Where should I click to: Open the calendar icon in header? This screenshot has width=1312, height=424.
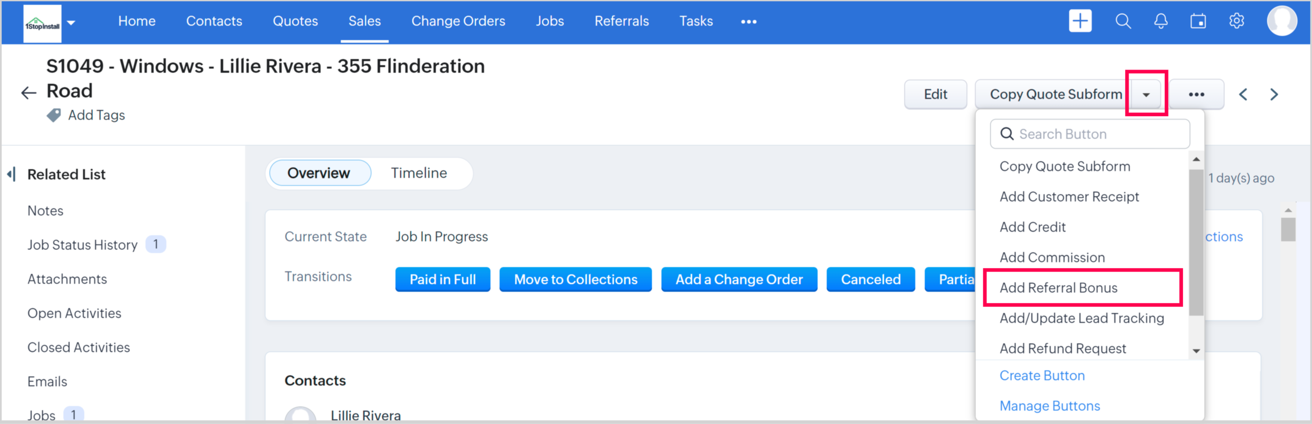1198,21
